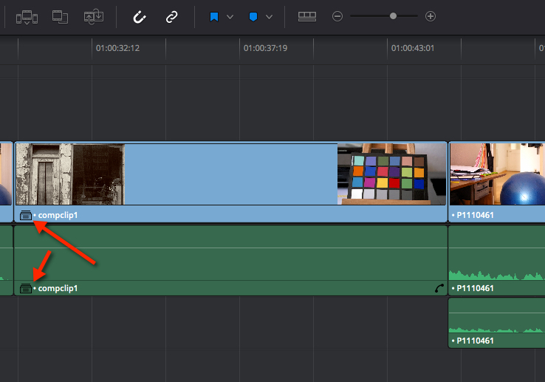The height and width of the screenshot is (382, 545).
Task: Click the timeline zoom slider handle
Action: (x=393, y=16)
